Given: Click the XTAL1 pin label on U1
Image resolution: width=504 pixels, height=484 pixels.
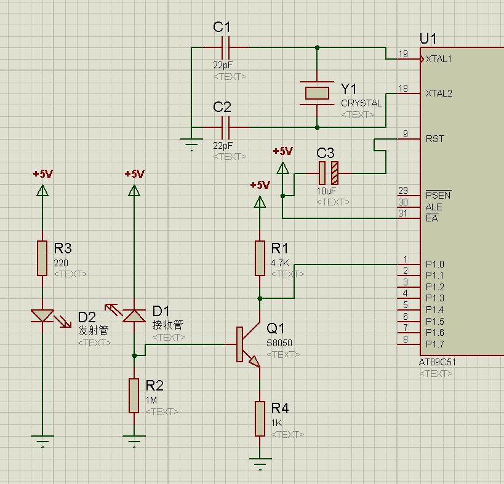Looking at the screenshot, I should coord(439,59).
